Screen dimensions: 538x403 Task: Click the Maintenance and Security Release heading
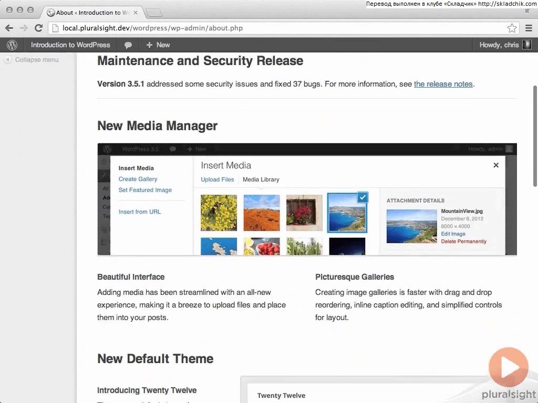200,61
